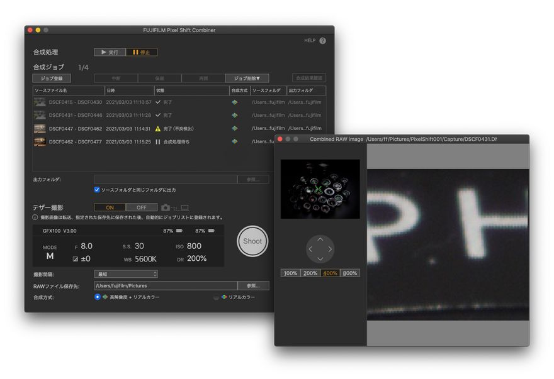Turn tether shooting ON
This screenshot has width=554, height=379.
click(x=110, y=207)
